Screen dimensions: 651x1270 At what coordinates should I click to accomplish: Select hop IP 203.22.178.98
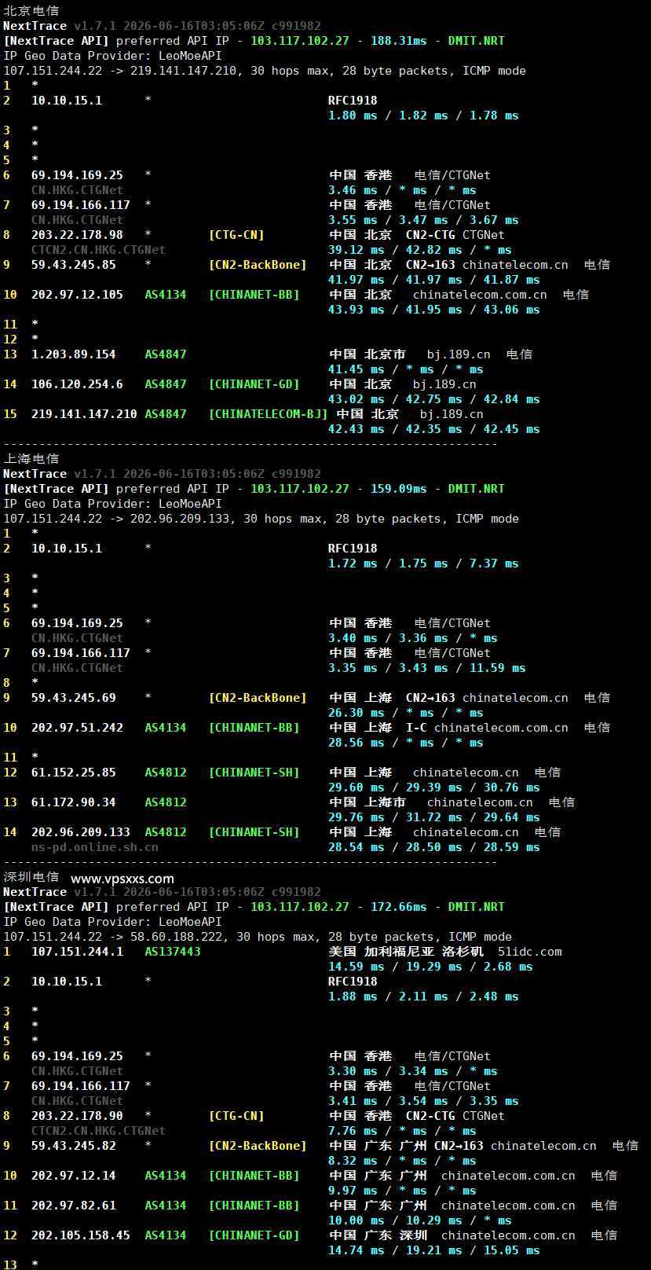tap(77, 235)
